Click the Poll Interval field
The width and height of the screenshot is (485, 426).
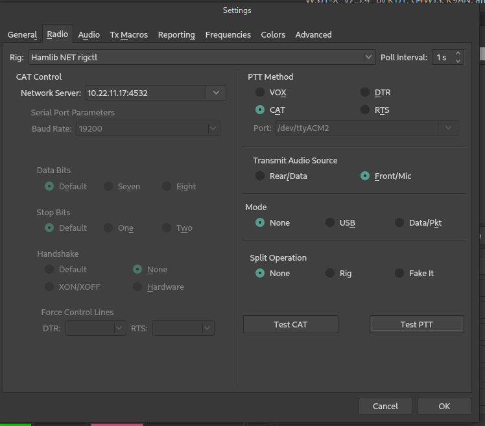point(442,57)
